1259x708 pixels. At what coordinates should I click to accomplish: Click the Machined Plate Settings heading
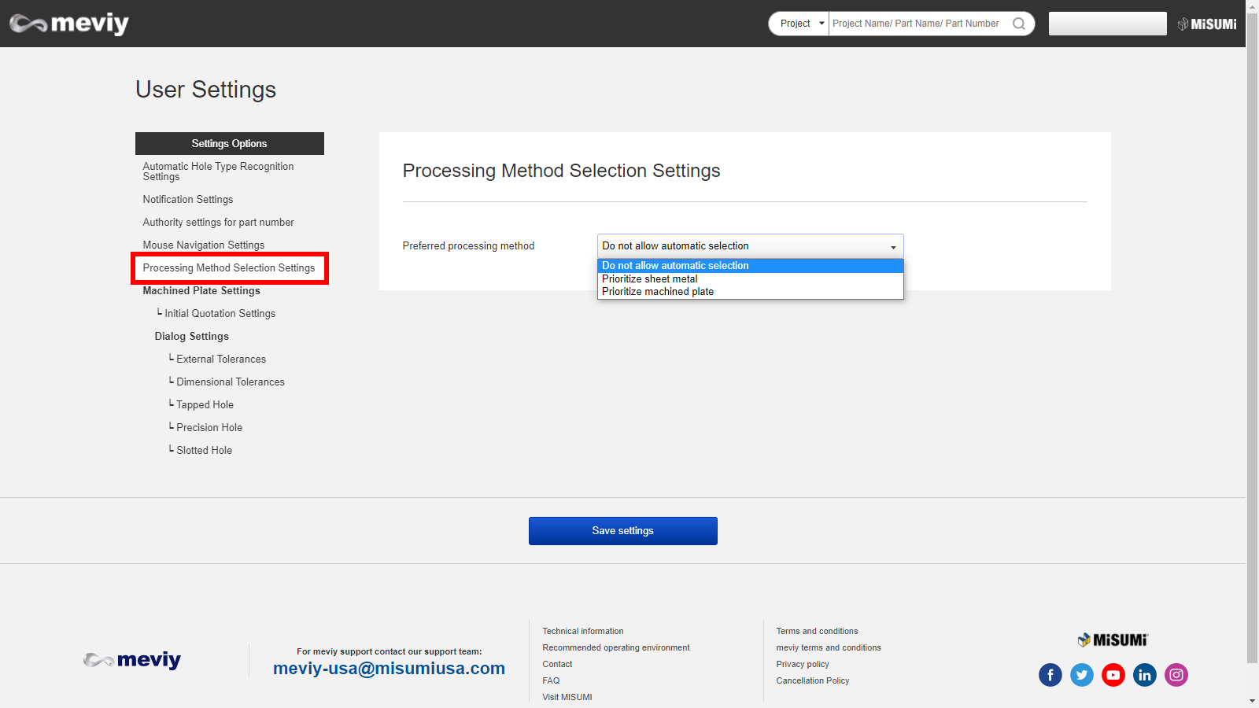coord(201,291)
